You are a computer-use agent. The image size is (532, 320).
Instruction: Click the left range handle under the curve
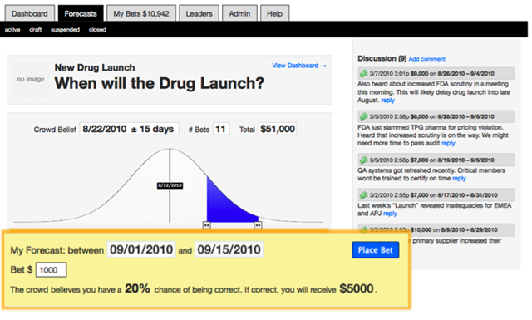pyautogui.click(x=207, y=225)
